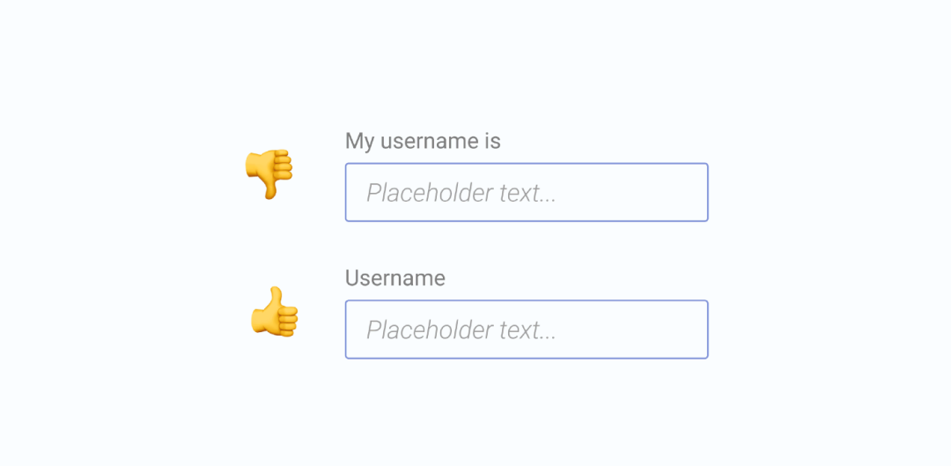Click the fingers of the thumbs up emoji
Viewport: 951px width, 466px height.
coord(288,322)
